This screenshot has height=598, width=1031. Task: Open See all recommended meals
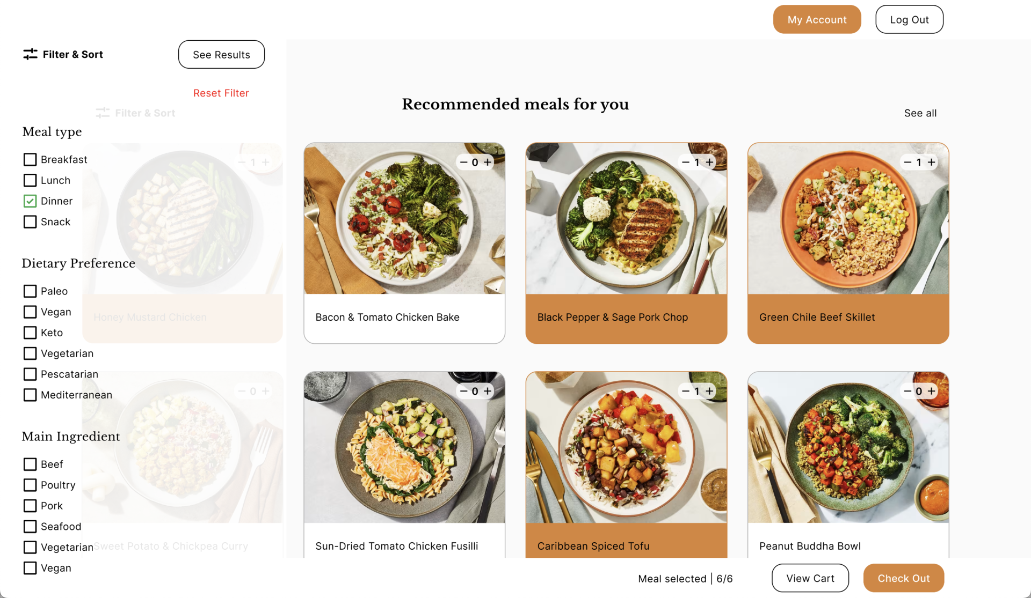click(920, 113)
